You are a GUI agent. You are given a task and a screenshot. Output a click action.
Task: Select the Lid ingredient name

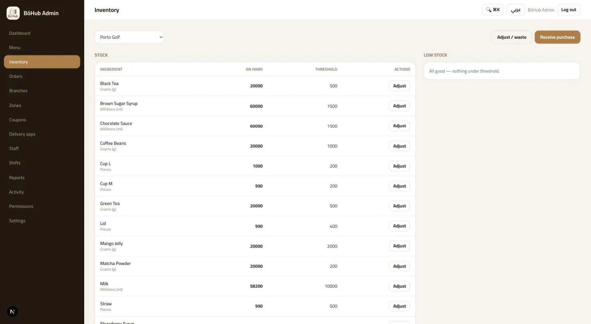(103, 224)
